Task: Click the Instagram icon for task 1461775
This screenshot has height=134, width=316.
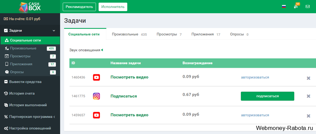Action: click(x=96, y=96)
